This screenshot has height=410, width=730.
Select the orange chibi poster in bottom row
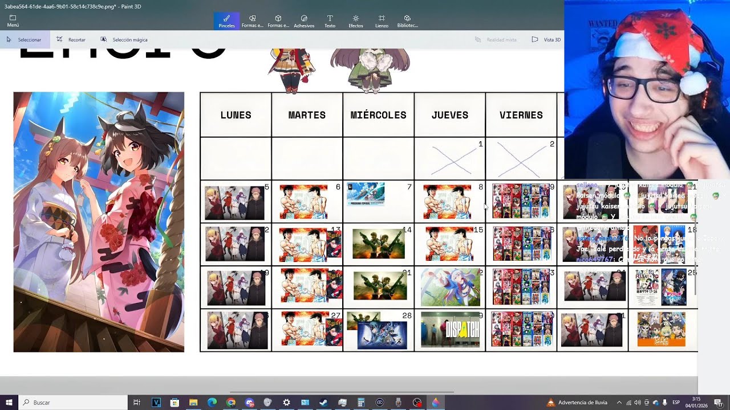[x=661, y=329]
